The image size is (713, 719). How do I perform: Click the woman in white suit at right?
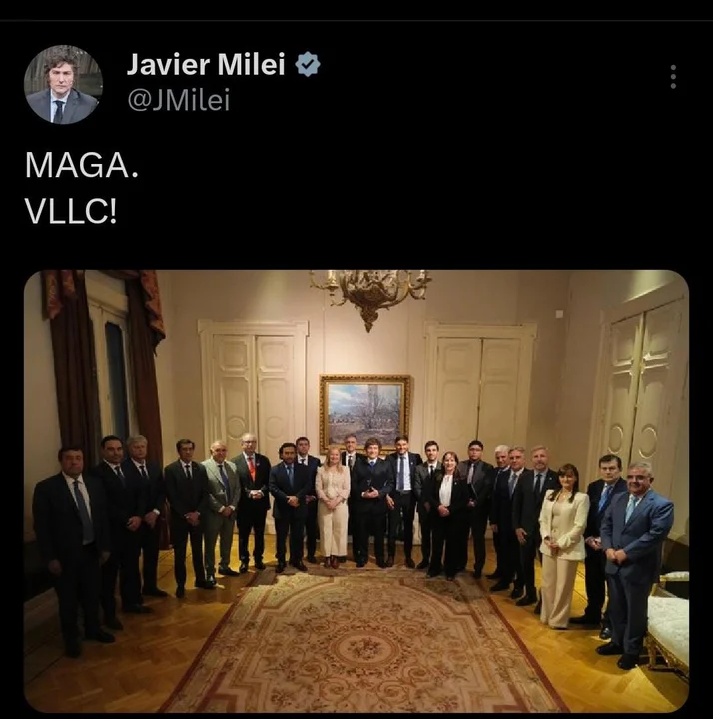pyautogui.click(x=562, y=545)
